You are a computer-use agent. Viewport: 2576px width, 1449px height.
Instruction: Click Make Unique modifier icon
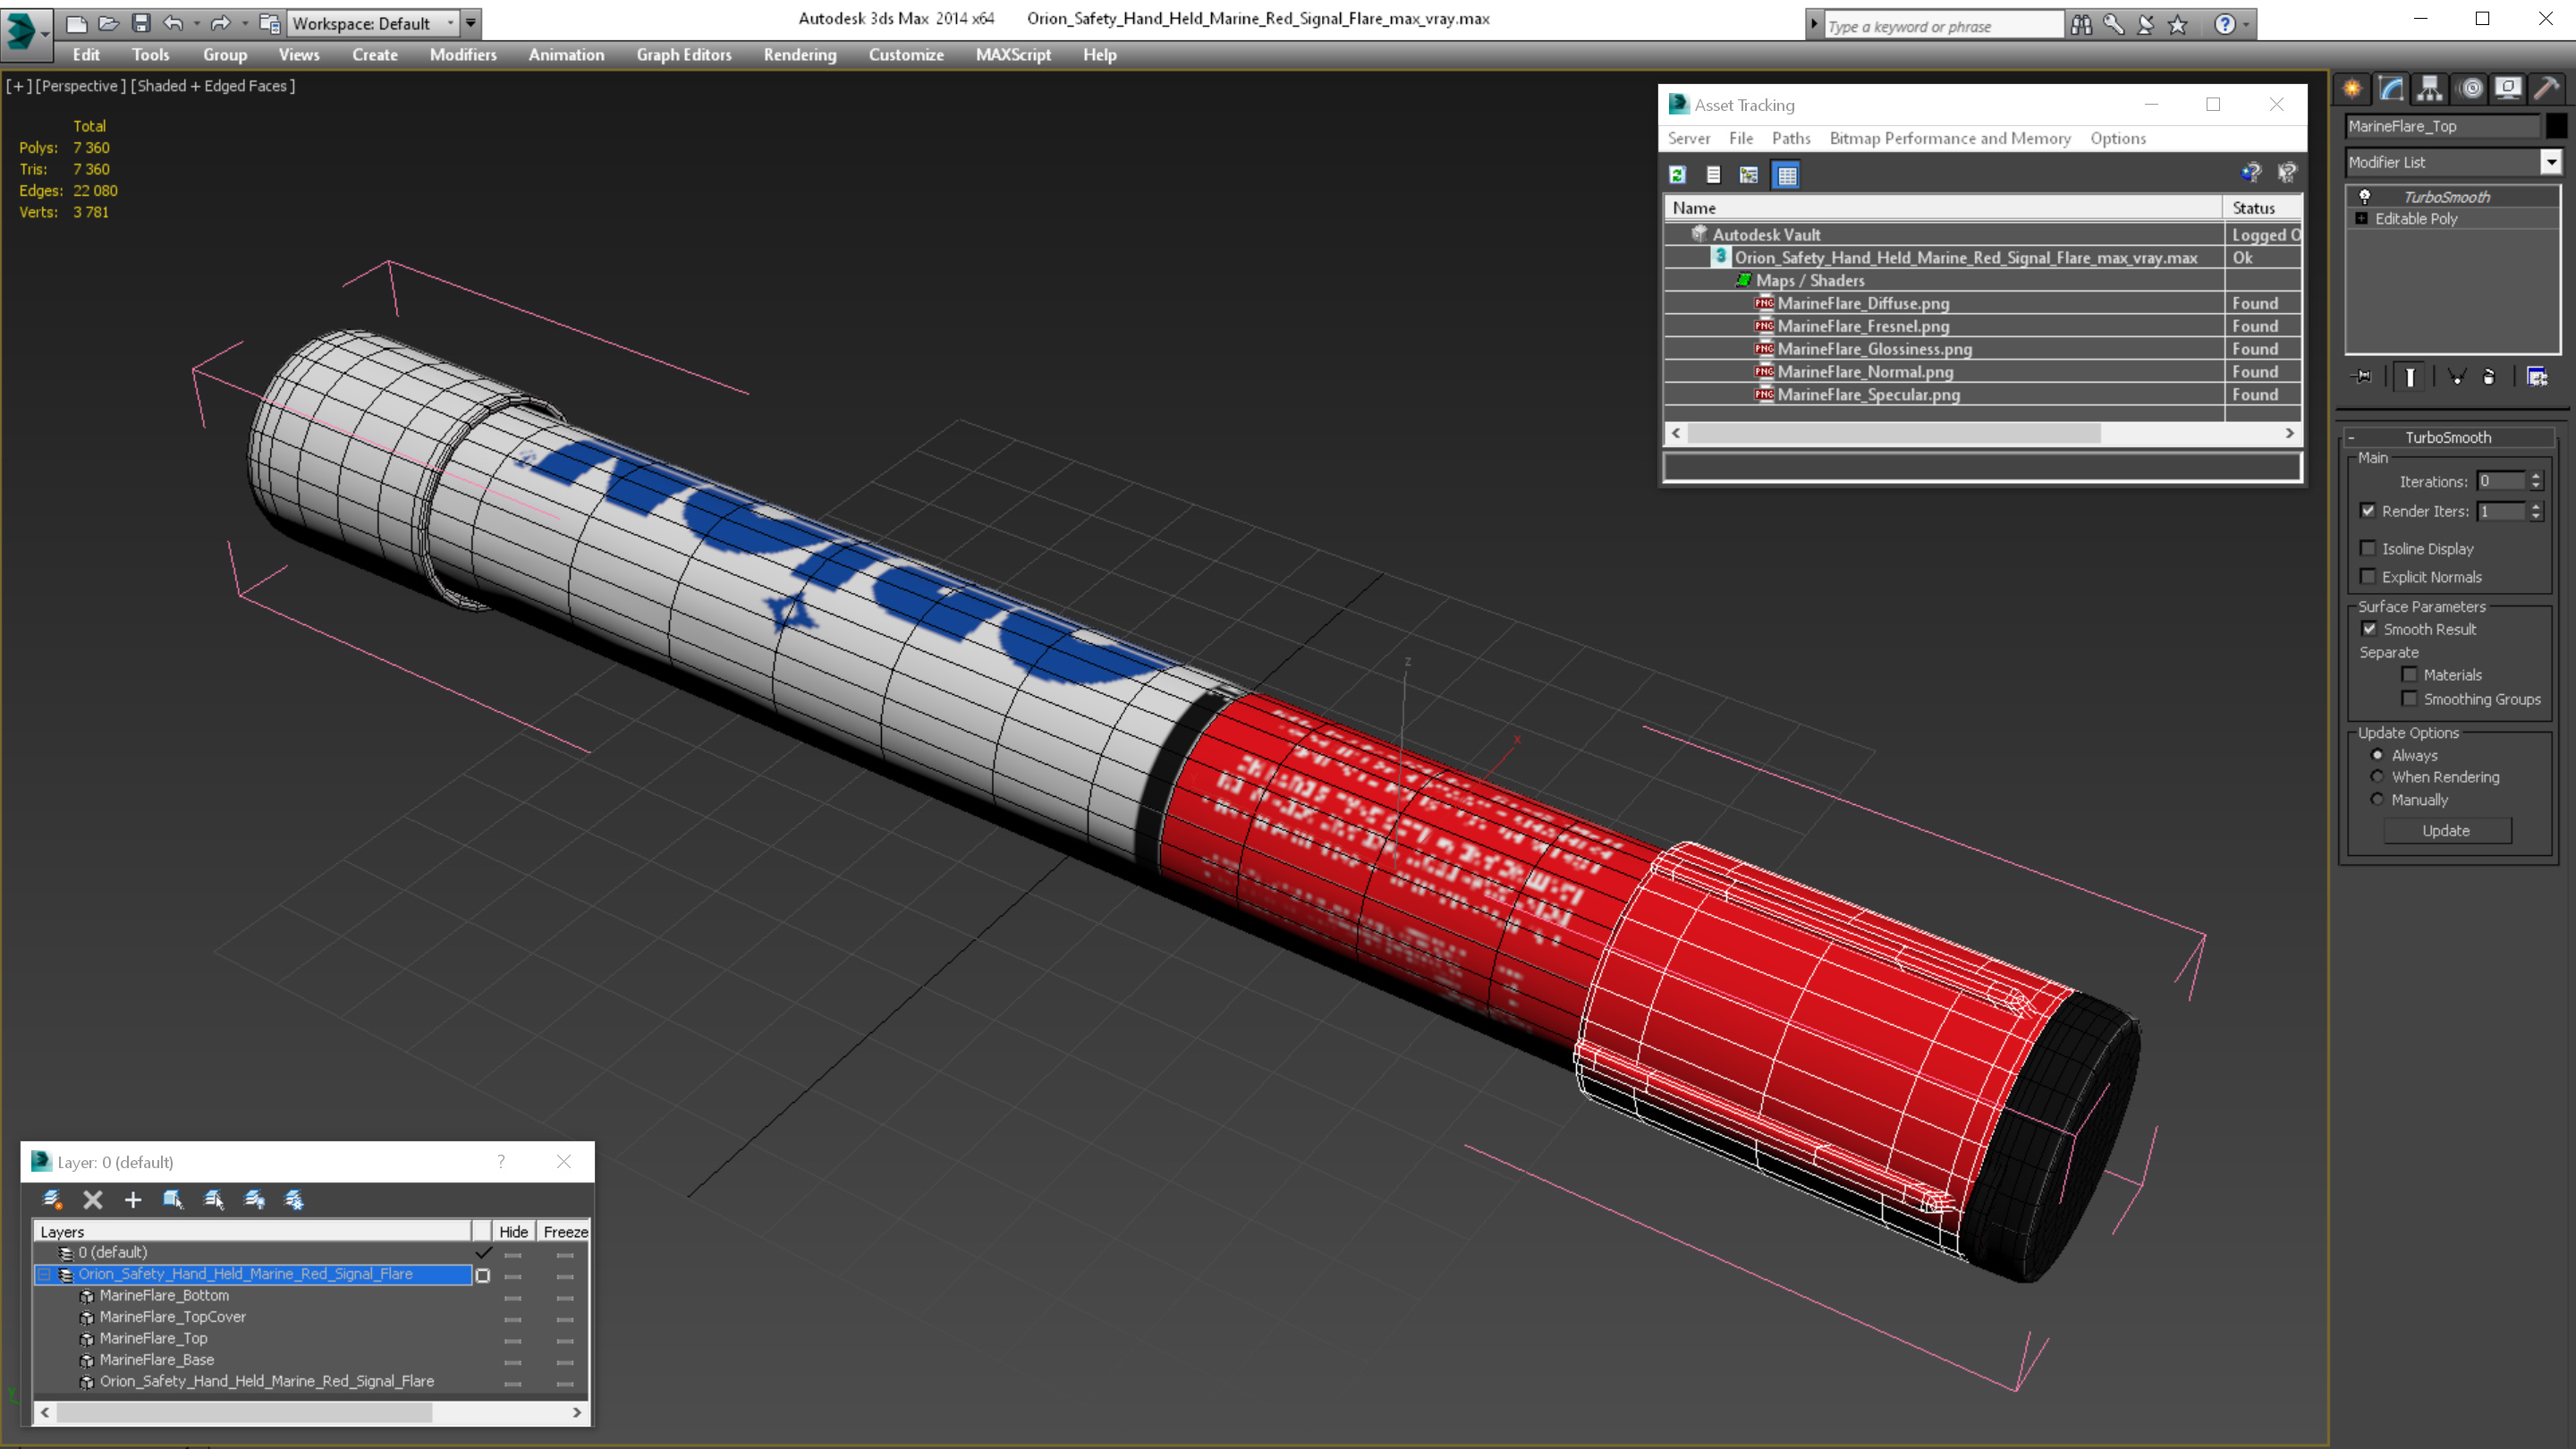2456,377
